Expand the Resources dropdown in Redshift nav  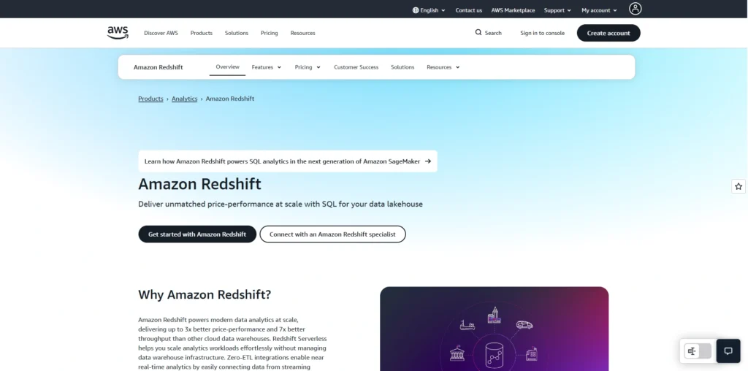click(443, 67)
